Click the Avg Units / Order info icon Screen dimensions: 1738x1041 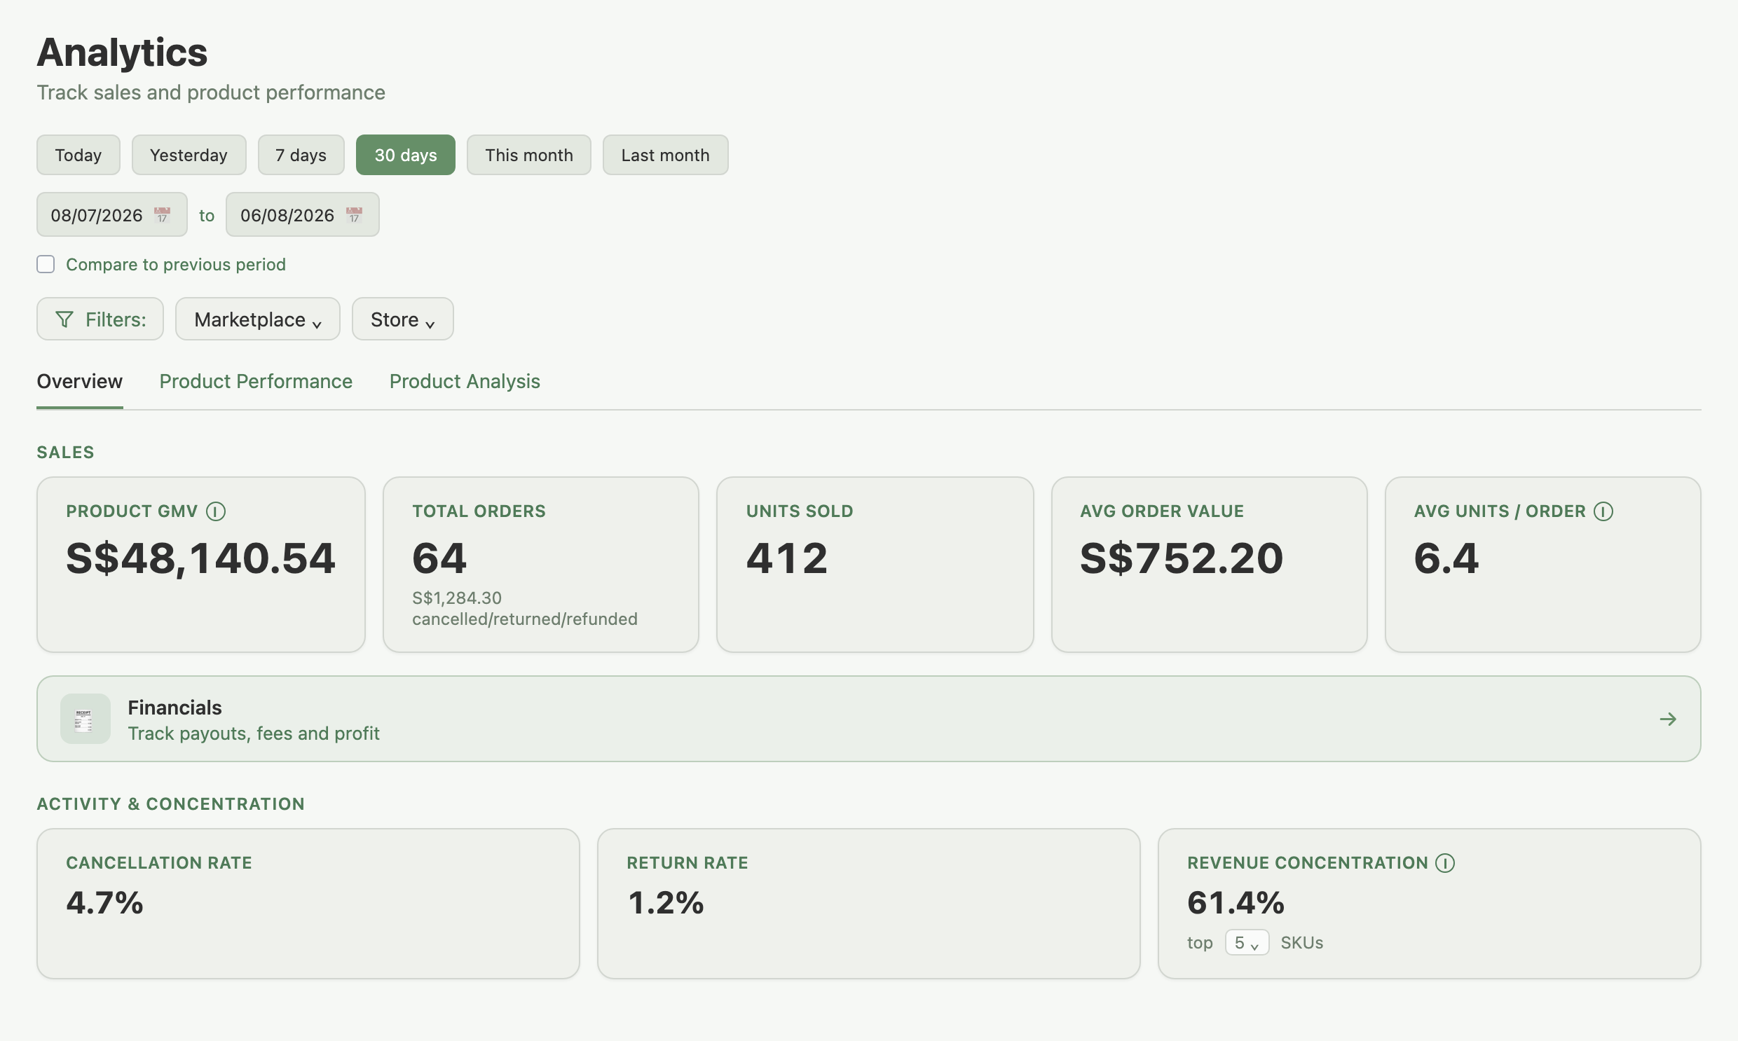tap(1603, 511)
